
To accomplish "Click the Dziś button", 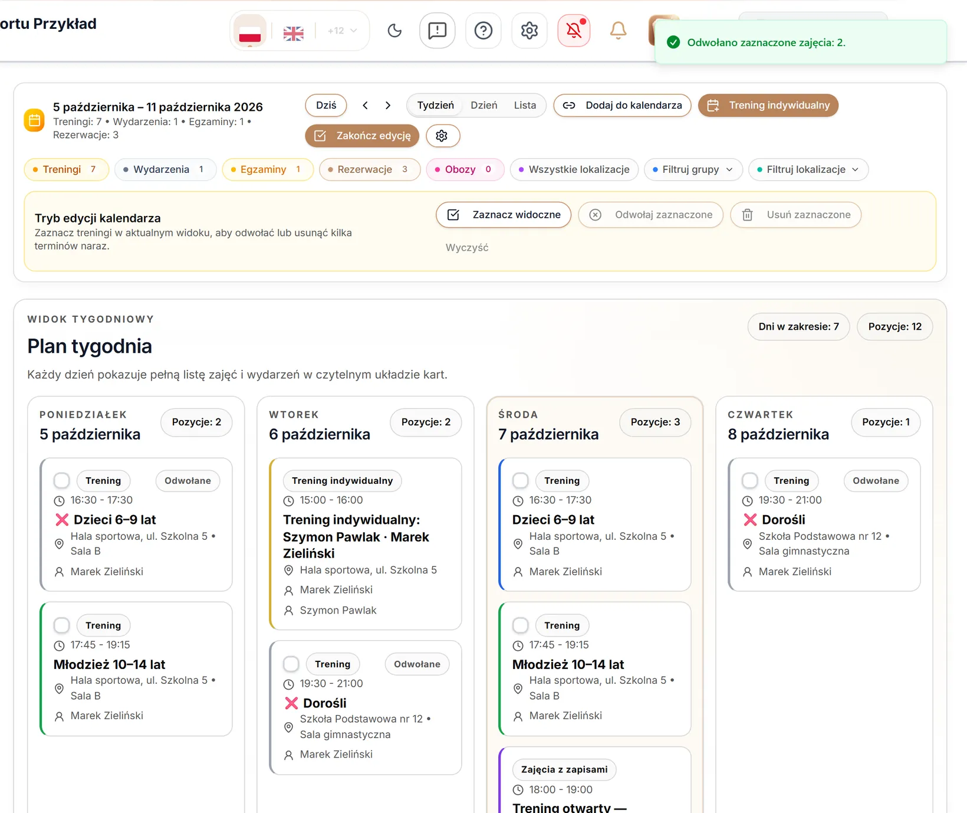I will [326, 105].
